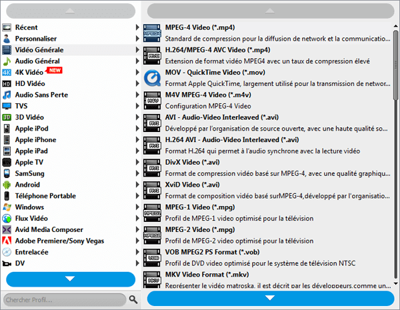Open the 4K Vidéo category
Screen dimensions: 400x310
click(29, 72)
